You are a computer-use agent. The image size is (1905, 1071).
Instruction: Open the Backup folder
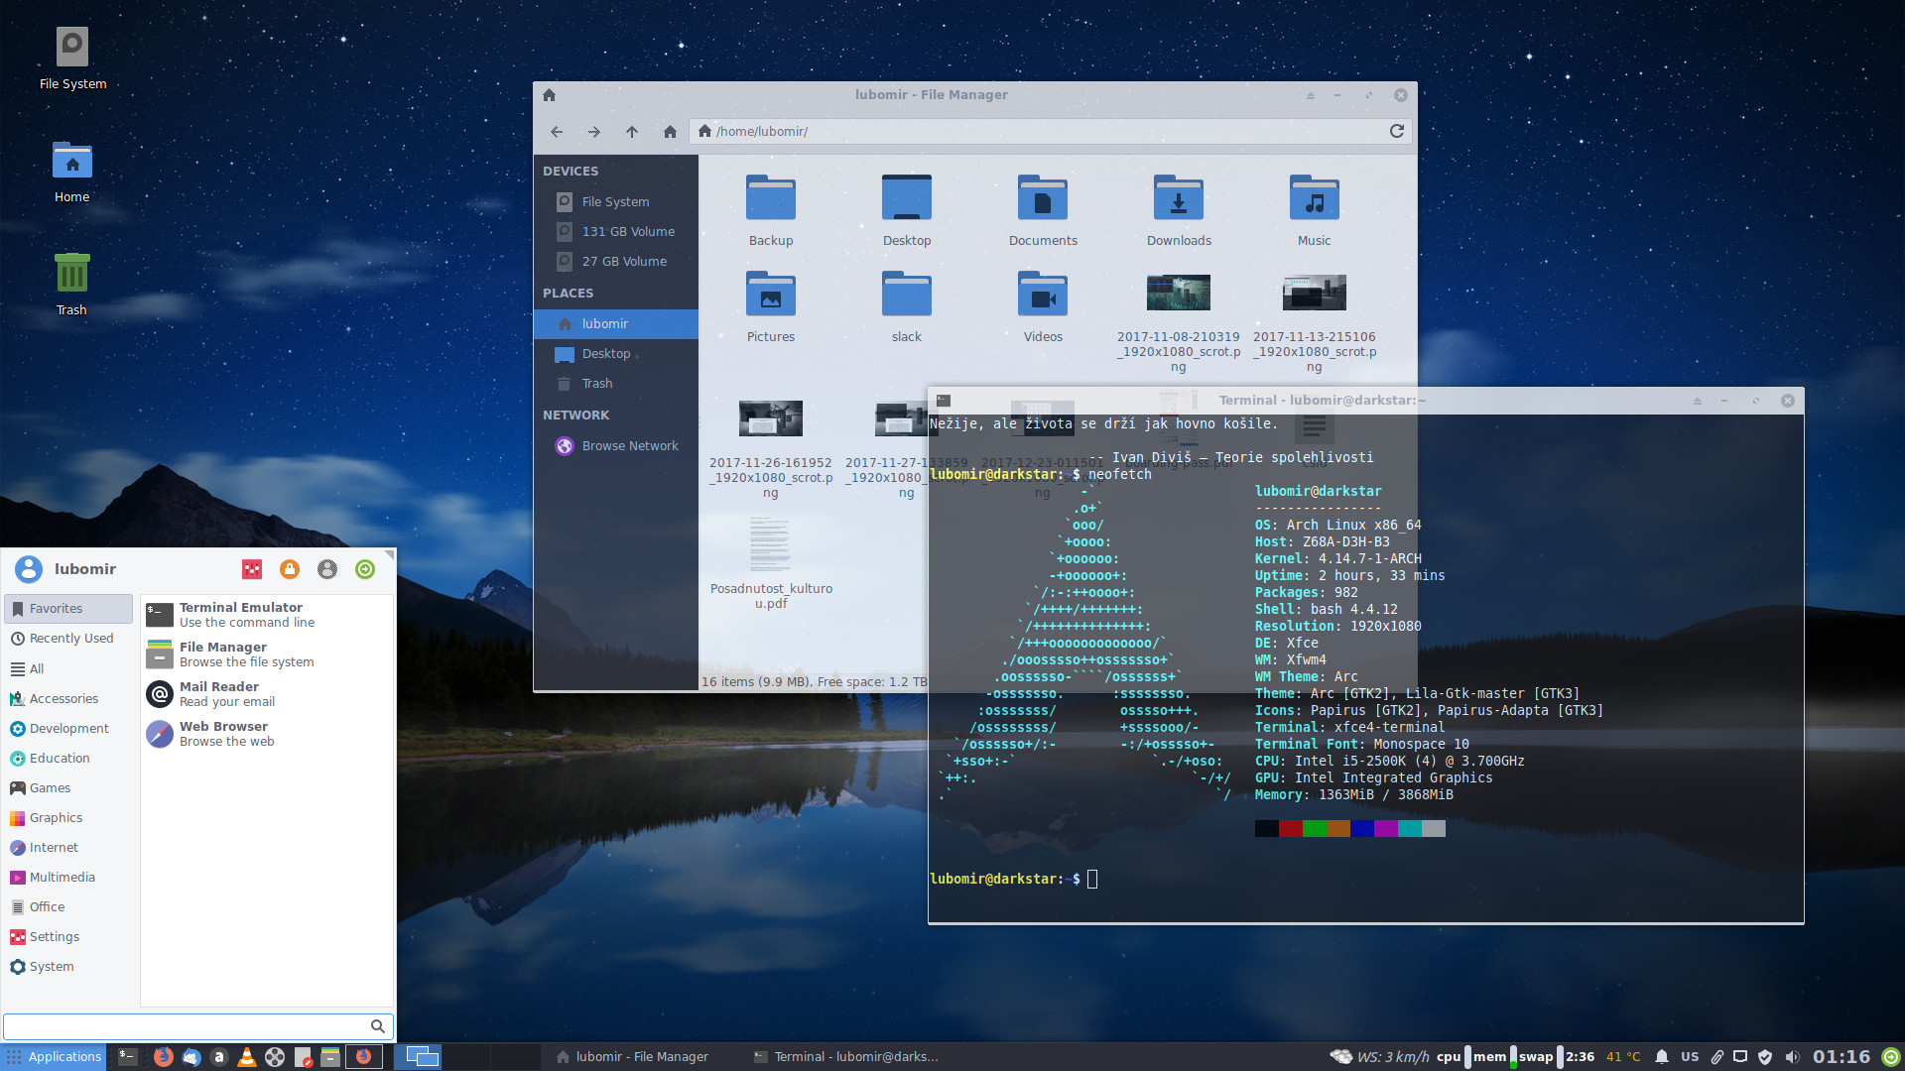click(x=771, y=210)
